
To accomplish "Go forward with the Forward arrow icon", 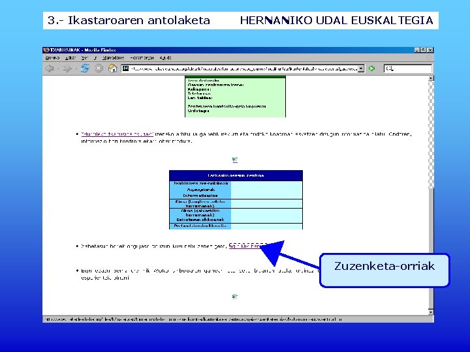I will [67, 68].
